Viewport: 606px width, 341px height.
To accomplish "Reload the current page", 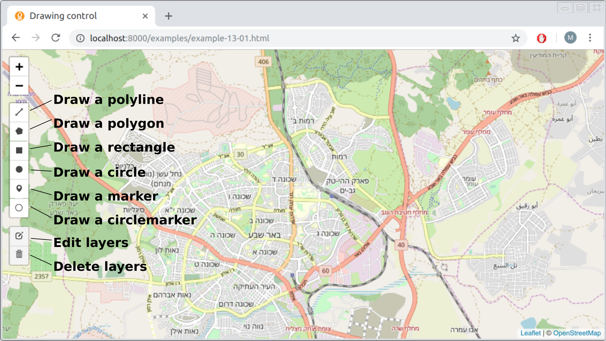I will click(x=56, y=38).
